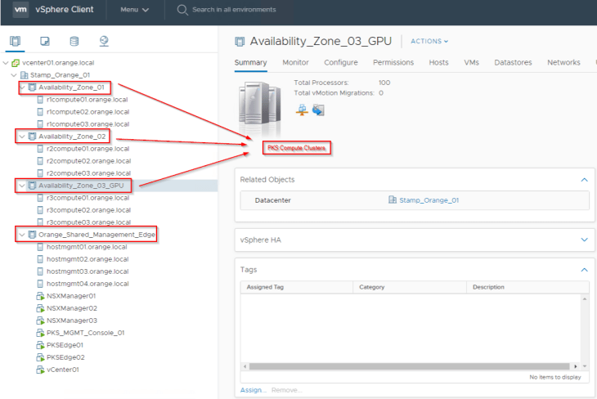
Task: Collapse the Orange_Shared_Management_Edge cluster node
Action: pos(23,235)
